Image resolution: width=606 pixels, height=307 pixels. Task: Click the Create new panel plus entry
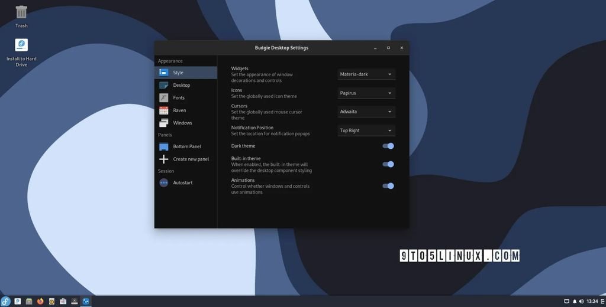pyautogui.click(x=185, y=159)
